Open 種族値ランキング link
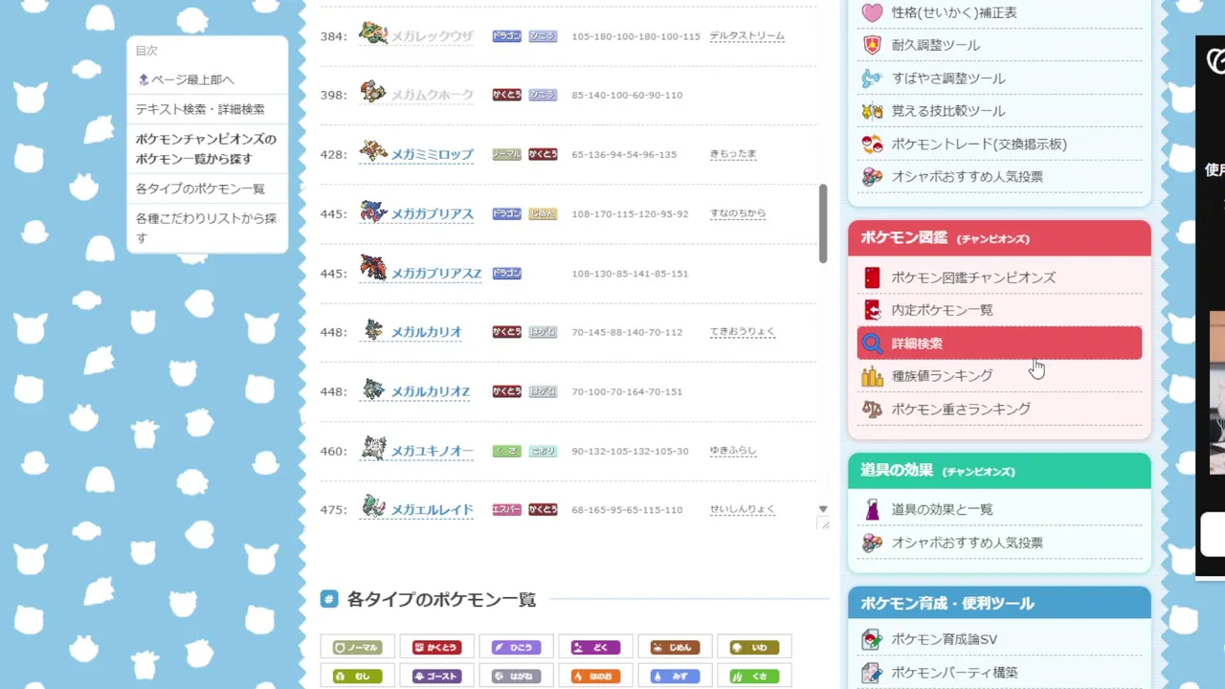Viewport: 1225px width, 689px height. pos(942,376)
